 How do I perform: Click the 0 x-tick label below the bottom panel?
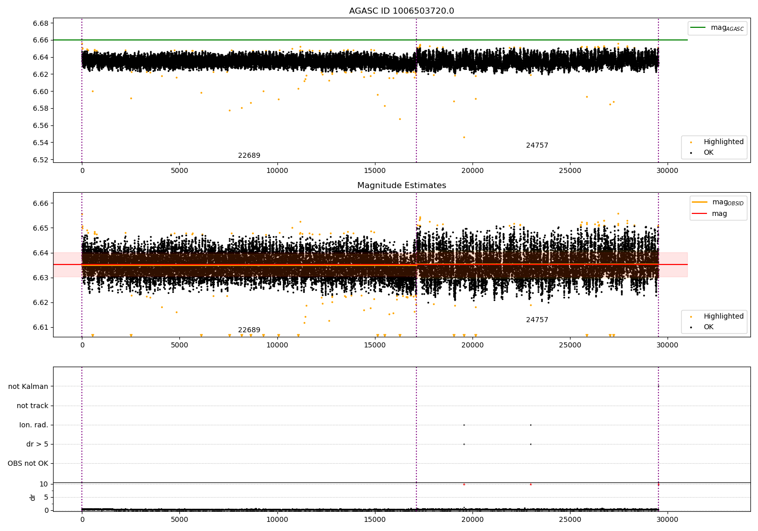(x=82, y=520)
